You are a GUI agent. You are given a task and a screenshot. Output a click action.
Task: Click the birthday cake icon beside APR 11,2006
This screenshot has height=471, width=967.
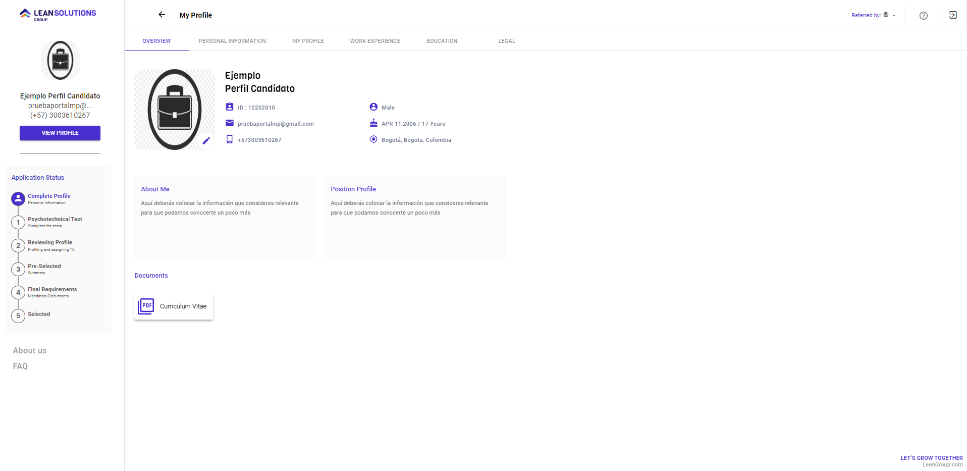pos(373,123)
